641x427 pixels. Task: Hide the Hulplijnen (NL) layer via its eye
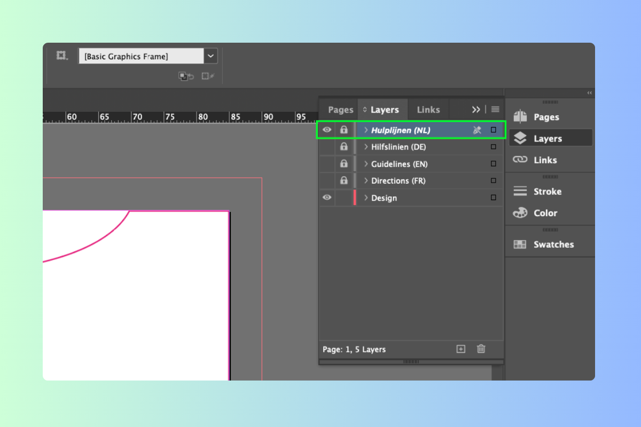click(327, 130)
